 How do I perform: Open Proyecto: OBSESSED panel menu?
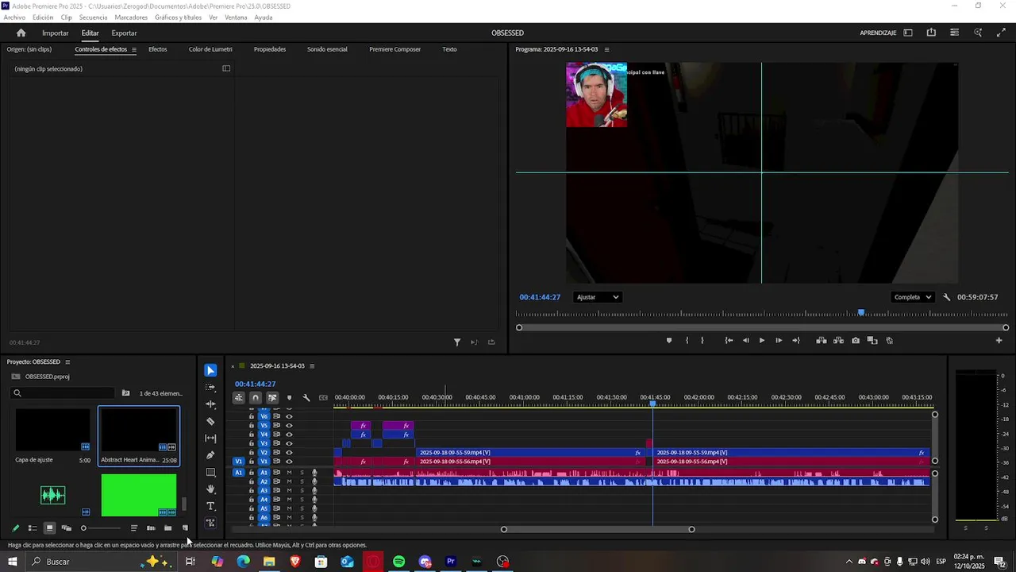[x=67, y=361]
